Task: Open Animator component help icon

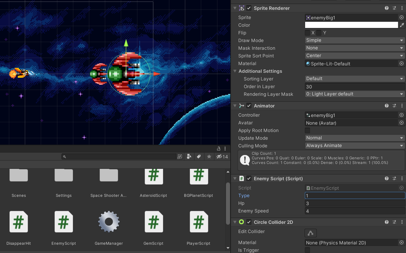Action: [x=387, y=106]
